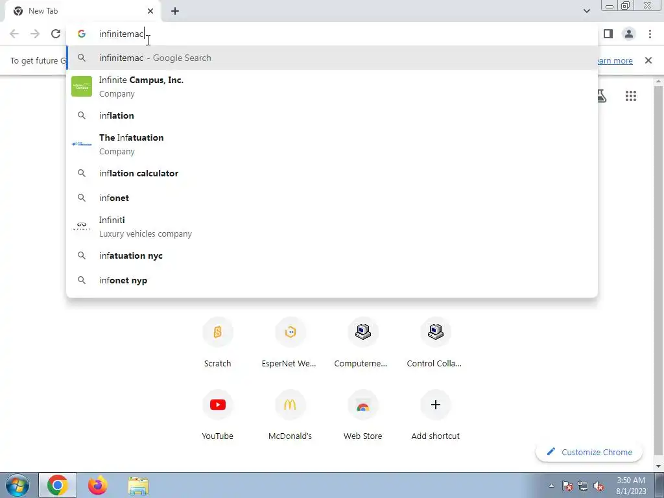Click the muted volume tray icon

599,486
